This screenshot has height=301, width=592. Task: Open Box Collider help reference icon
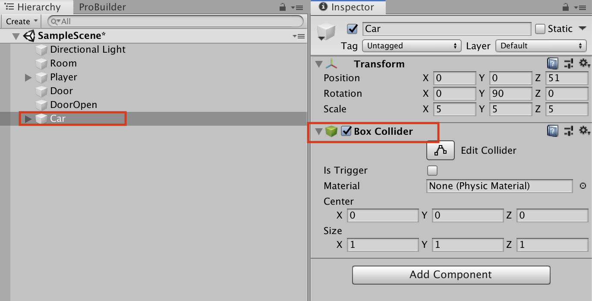pos(552,131)
